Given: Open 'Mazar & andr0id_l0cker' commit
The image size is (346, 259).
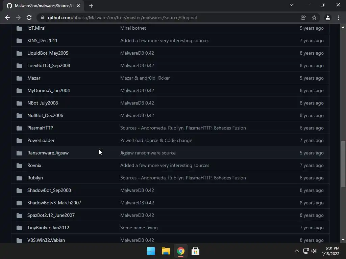Looking at the screenshot, I should click(145, 78).
